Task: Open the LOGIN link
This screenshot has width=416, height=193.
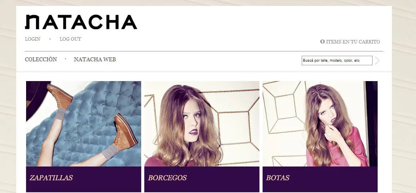Action: [33, 39]
